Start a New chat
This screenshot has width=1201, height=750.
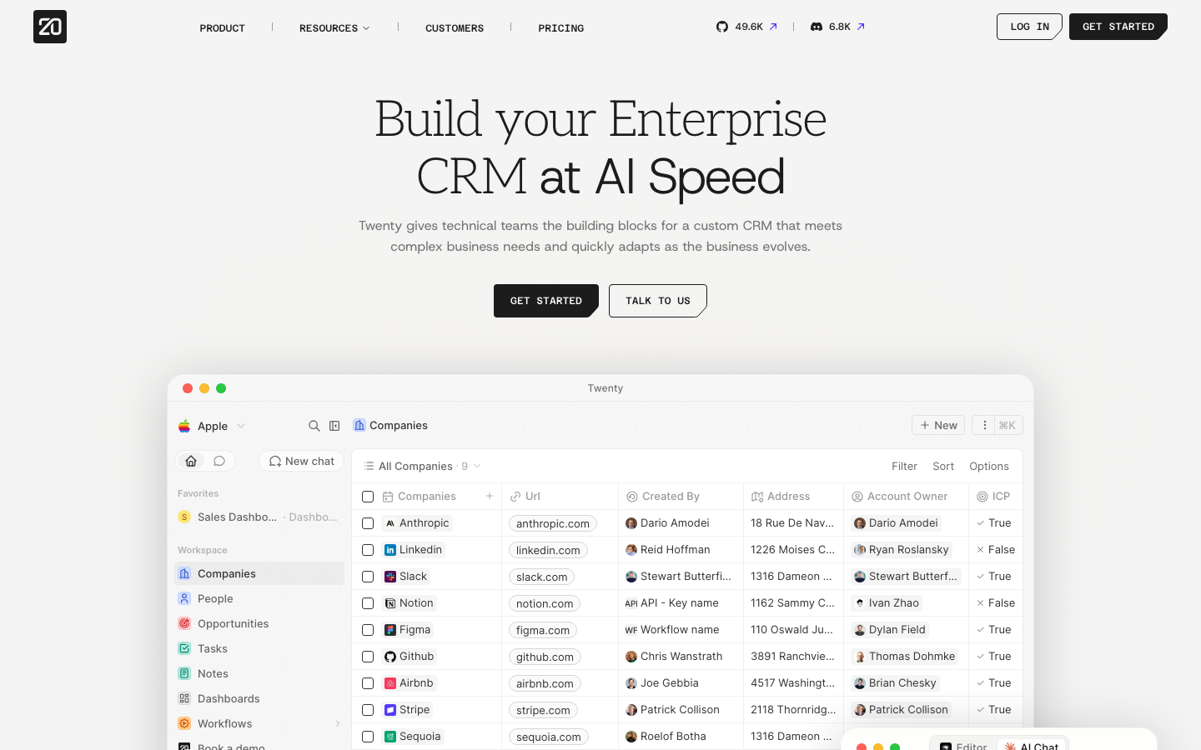tap(302, 461)
